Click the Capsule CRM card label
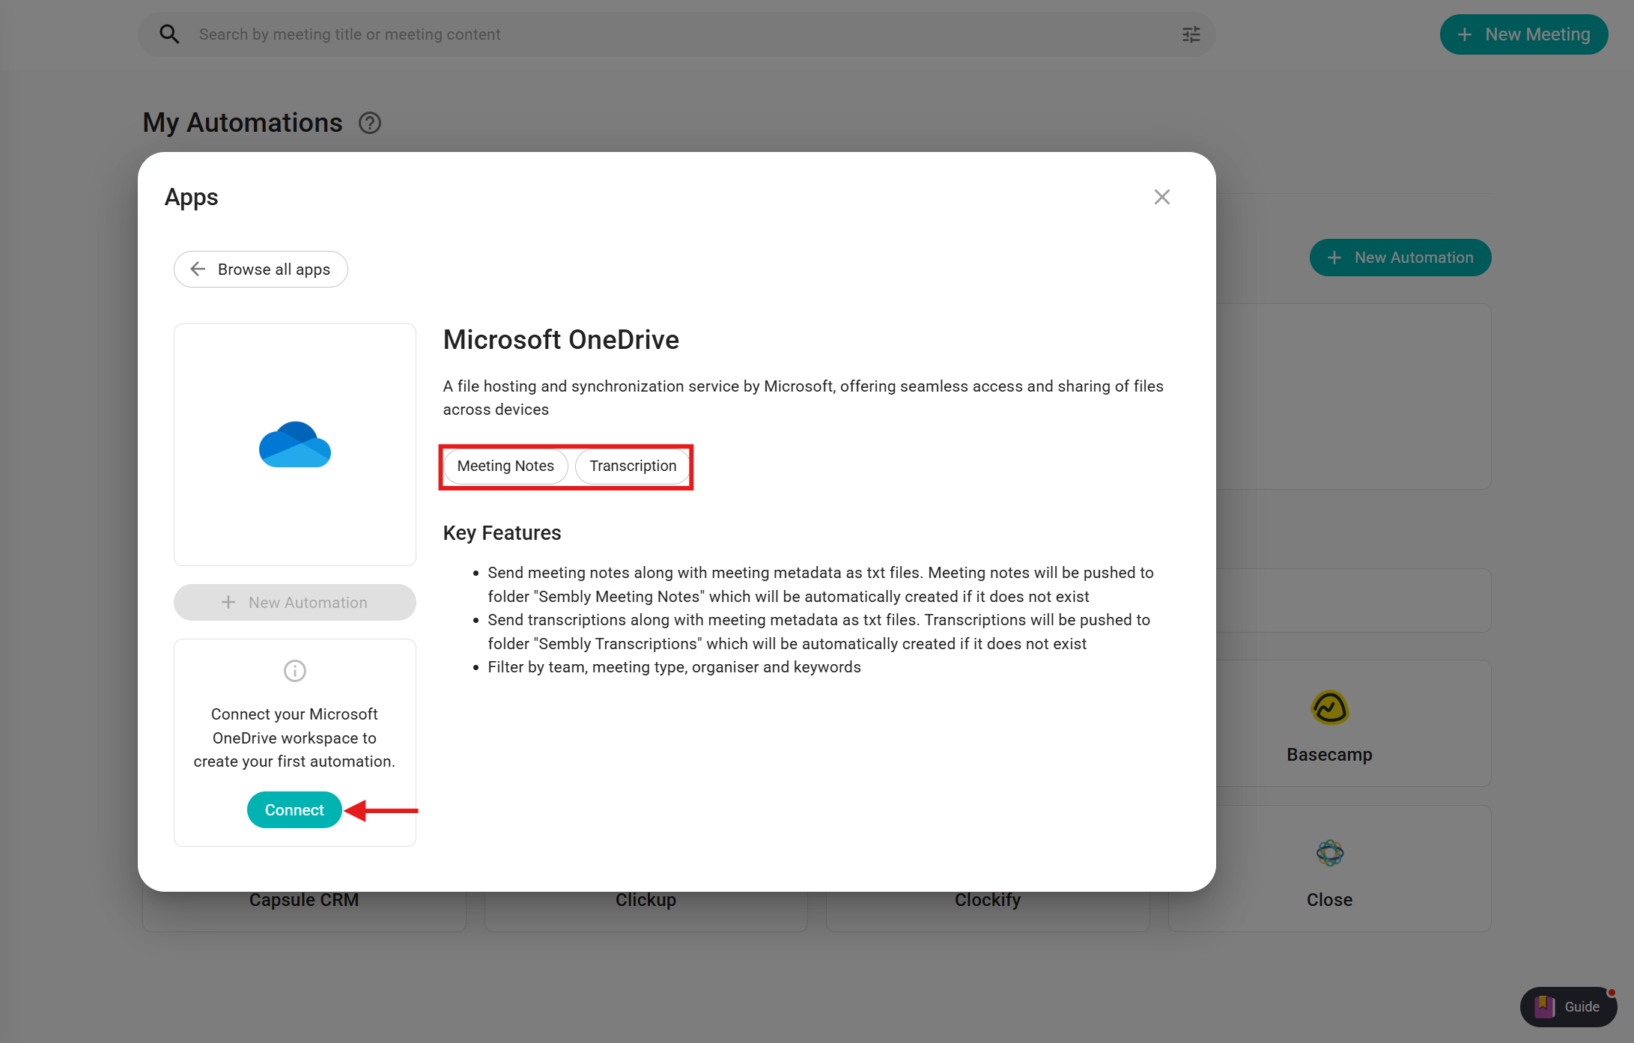 click(304, 900)
